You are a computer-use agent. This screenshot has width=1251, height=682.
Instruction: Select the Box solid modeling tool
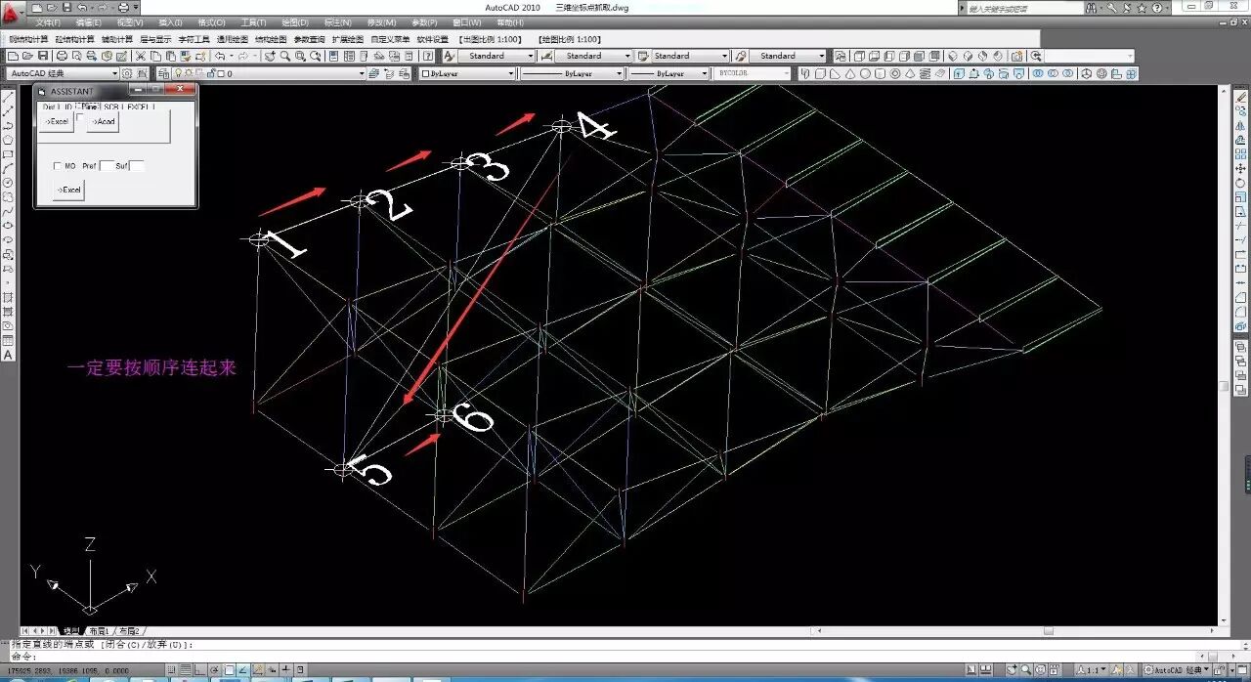pos(820,73)
